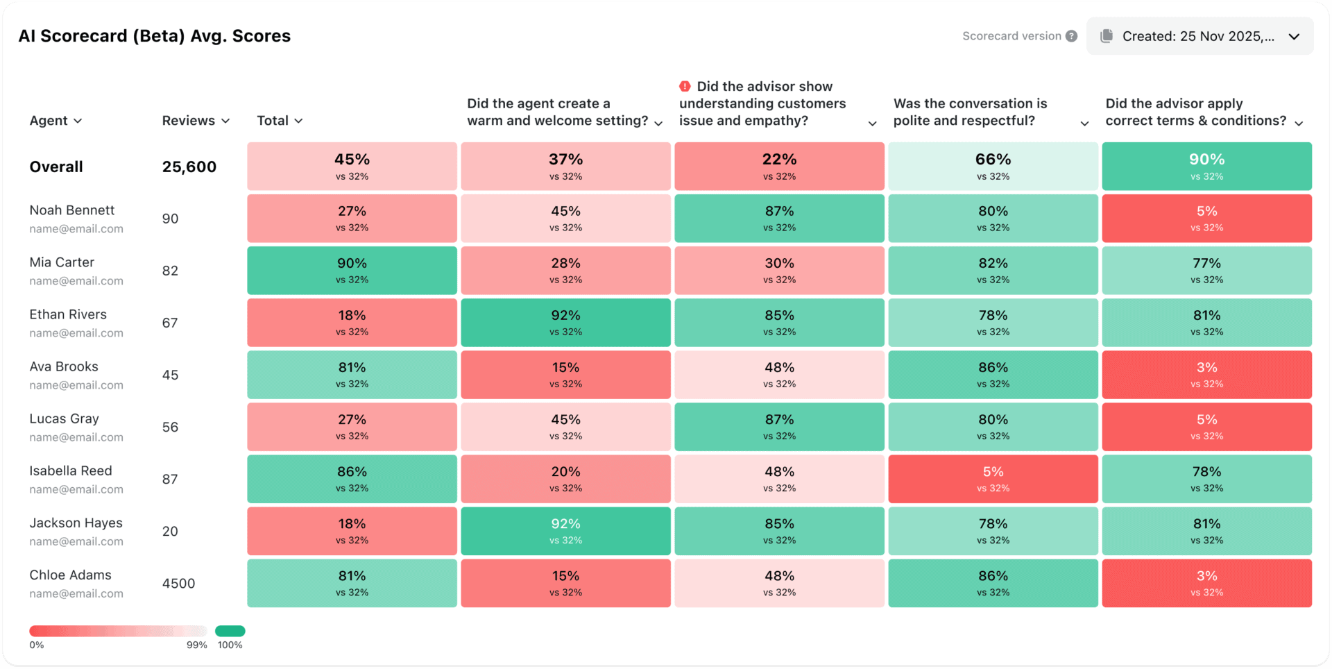1332x669 pixels.
Task: Click the red gradient legend bar
Action: [x=118, y=631]
